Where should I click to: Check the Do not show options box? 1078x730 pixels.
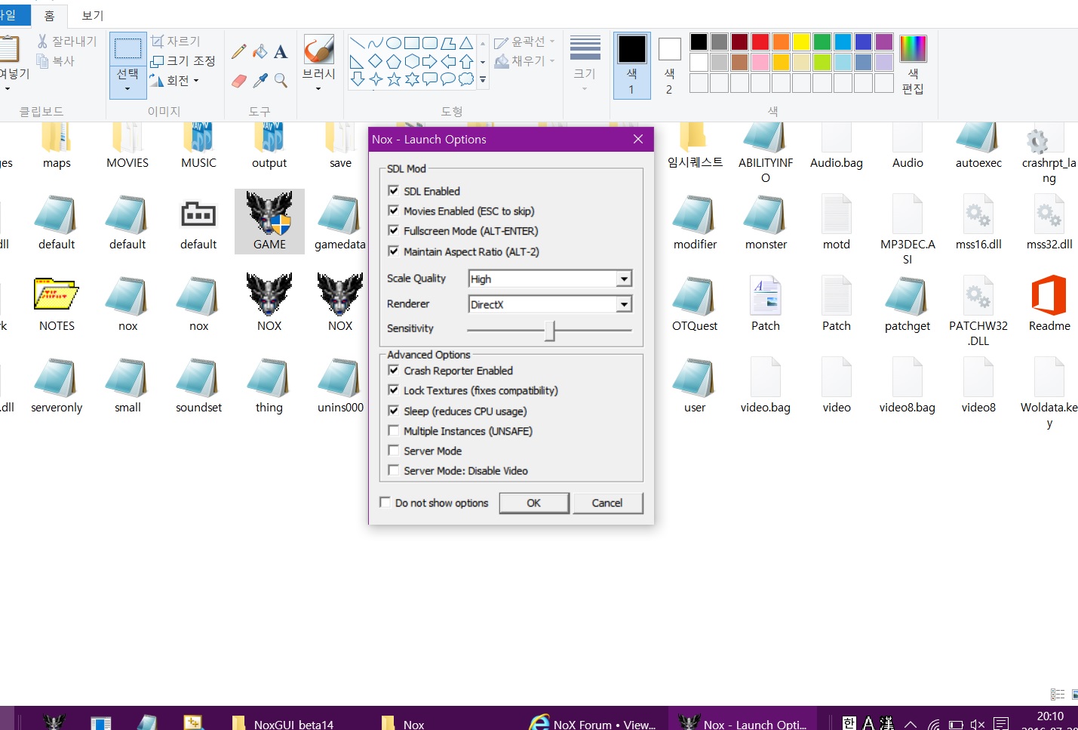(385, 502)
